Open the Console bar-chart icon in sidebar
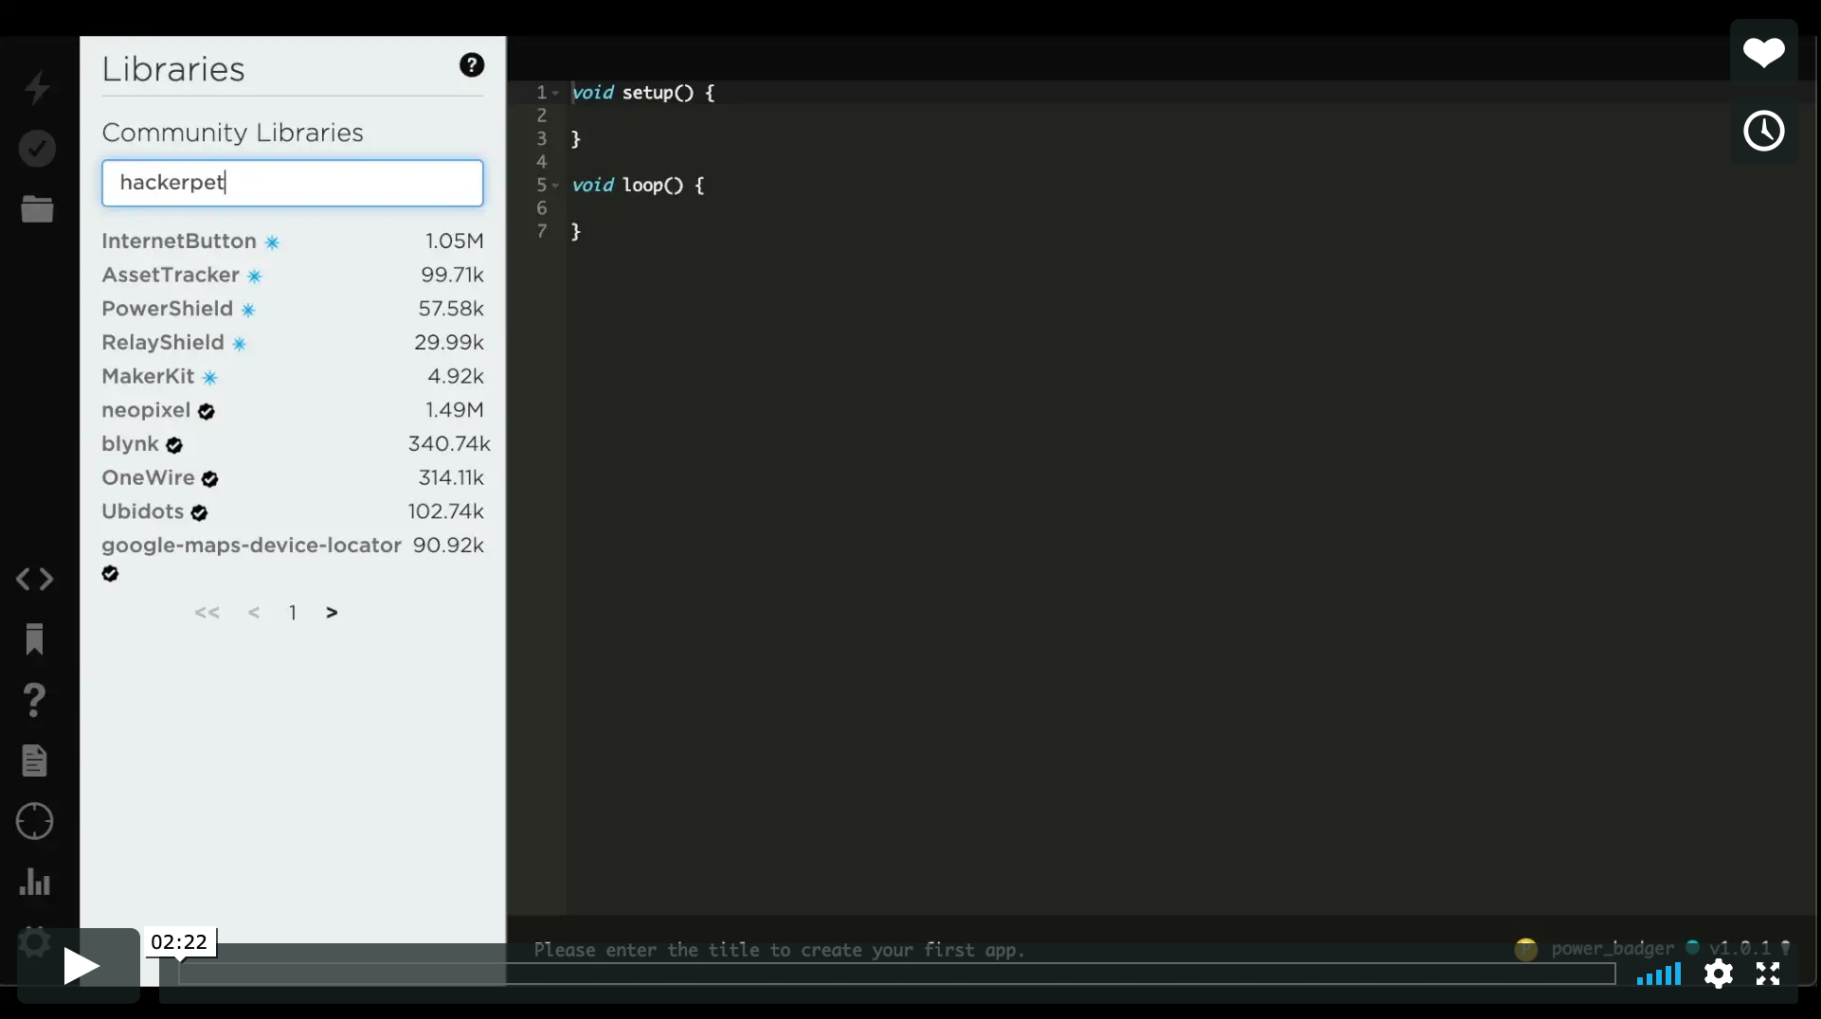Viewport: 1821px width, 1019px height. point(35,882)
